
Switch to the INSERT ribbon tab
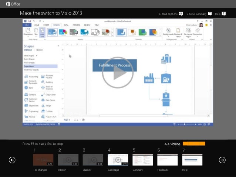(46, 25)
